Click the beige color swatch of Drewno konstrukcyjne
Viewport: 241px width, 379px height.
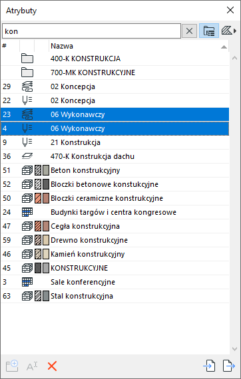(46, 240)
